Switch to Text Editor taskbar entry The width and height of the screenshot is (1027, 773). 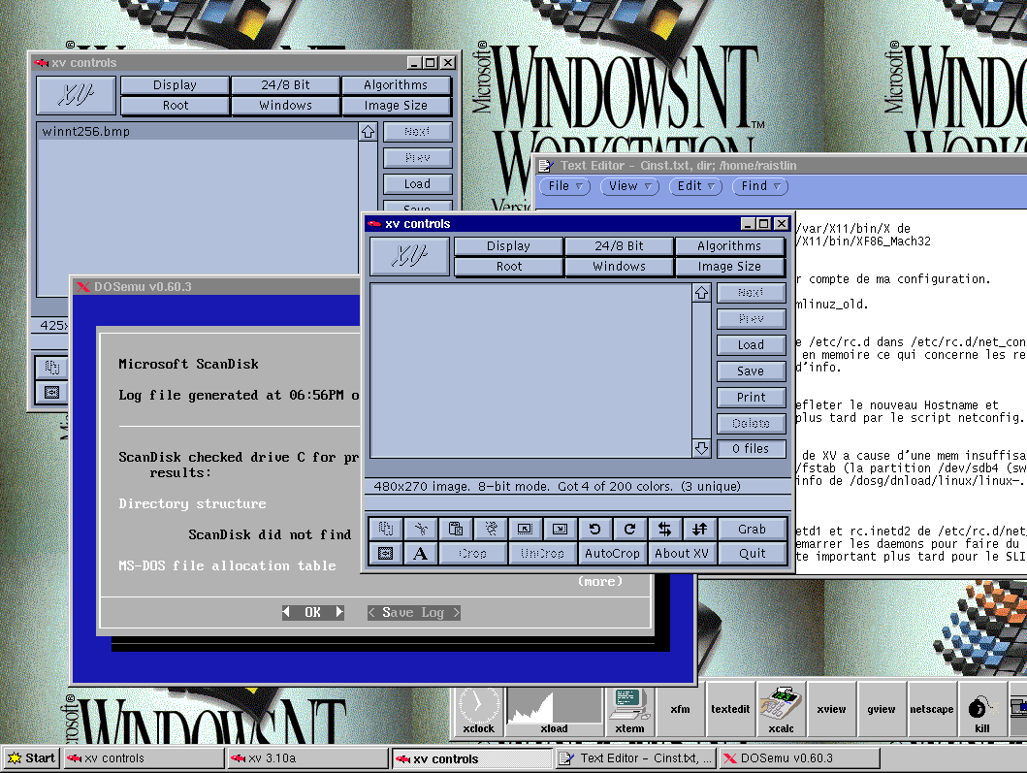(x=635, y=758)
